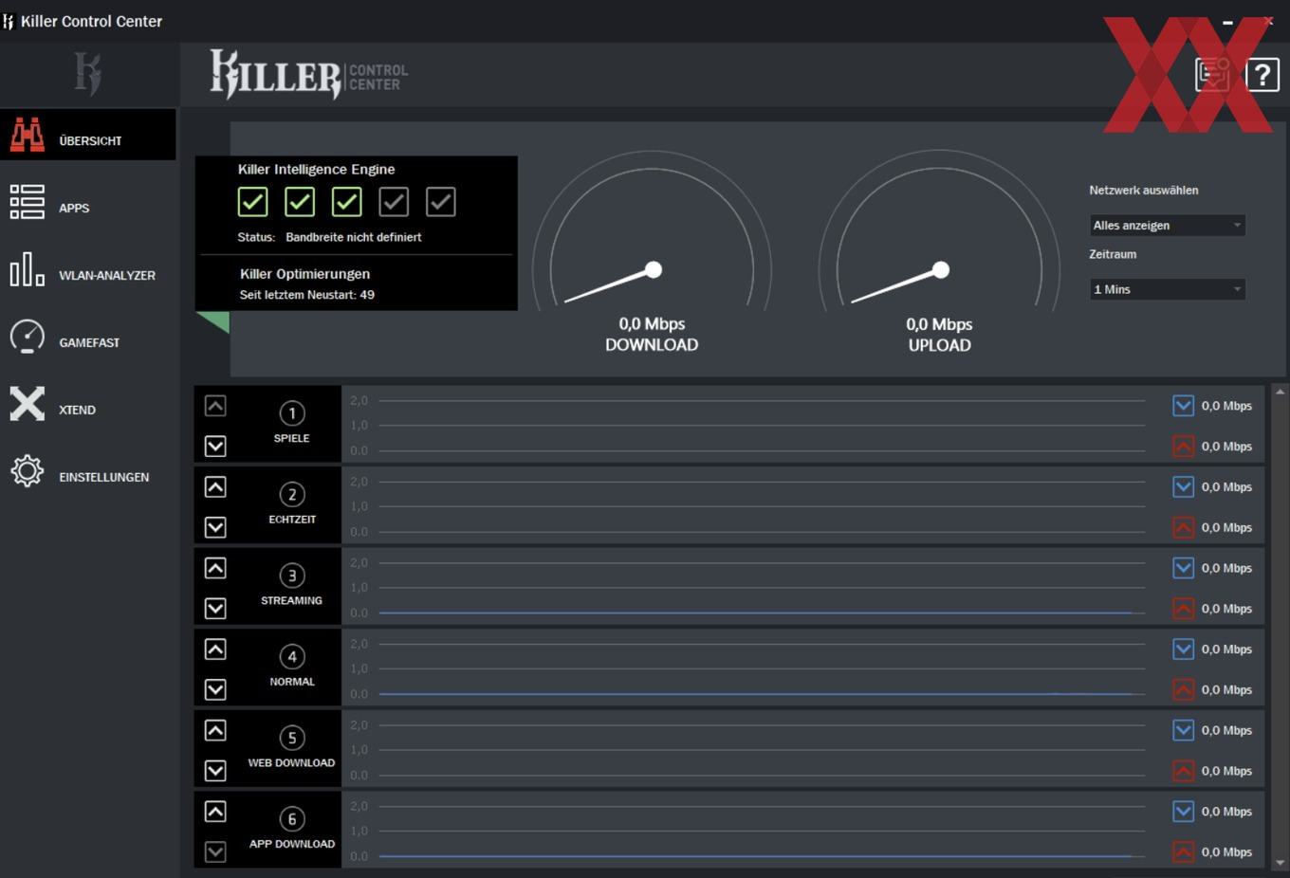1290x878 pixels.
Task: Open the Xtend X icon
Action: point(27,404)
